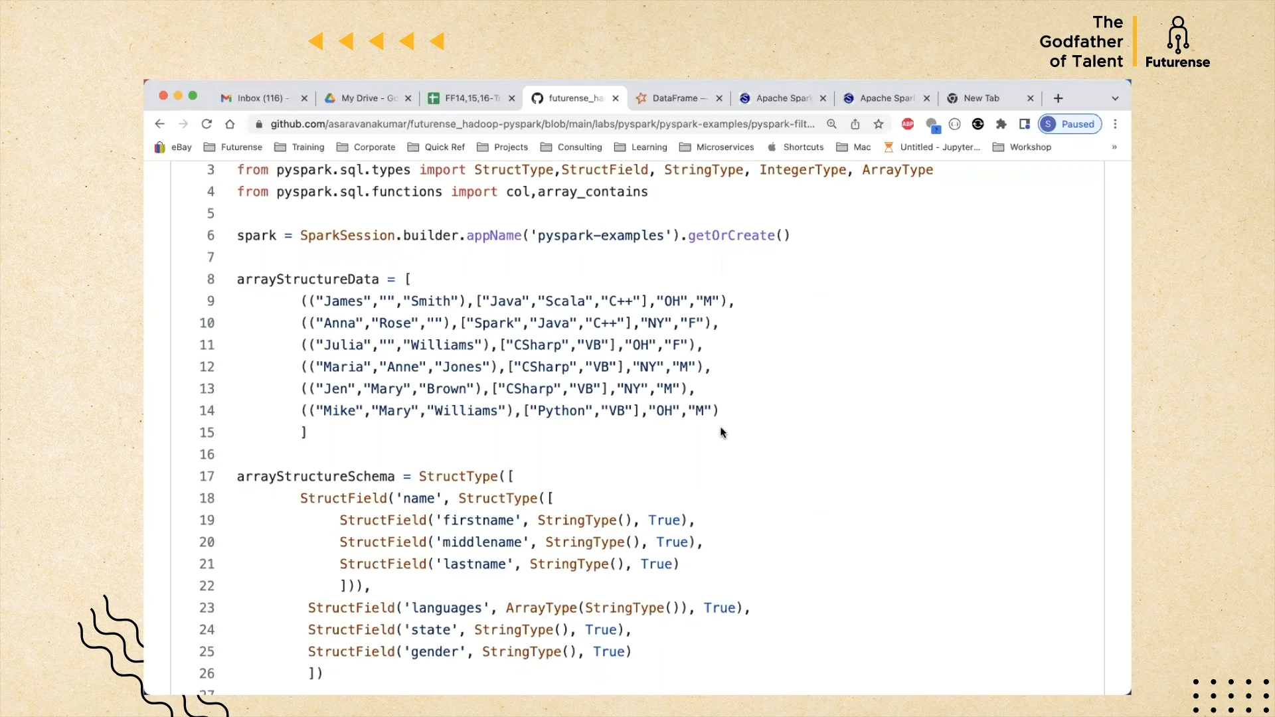Reload the GitHub page
The height and width of the screenshot is (717, 1275).
point(207,124)
